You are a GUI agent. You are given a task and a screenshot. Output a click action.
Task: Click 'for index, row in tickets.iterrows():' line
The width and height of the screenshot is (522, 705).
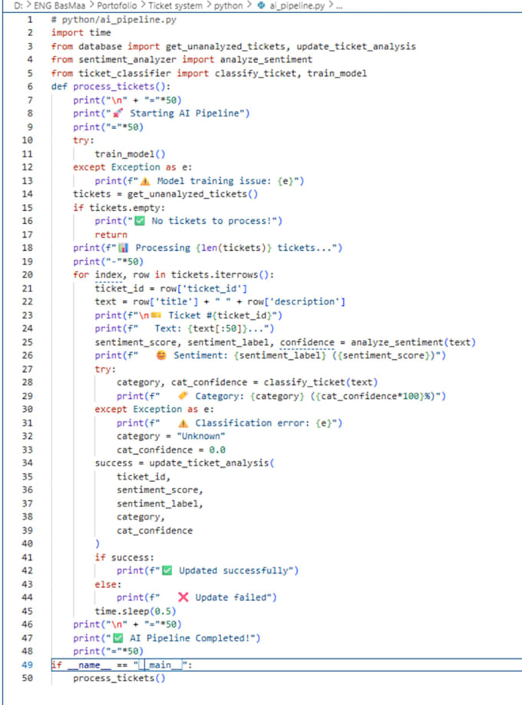pos(173,275)
